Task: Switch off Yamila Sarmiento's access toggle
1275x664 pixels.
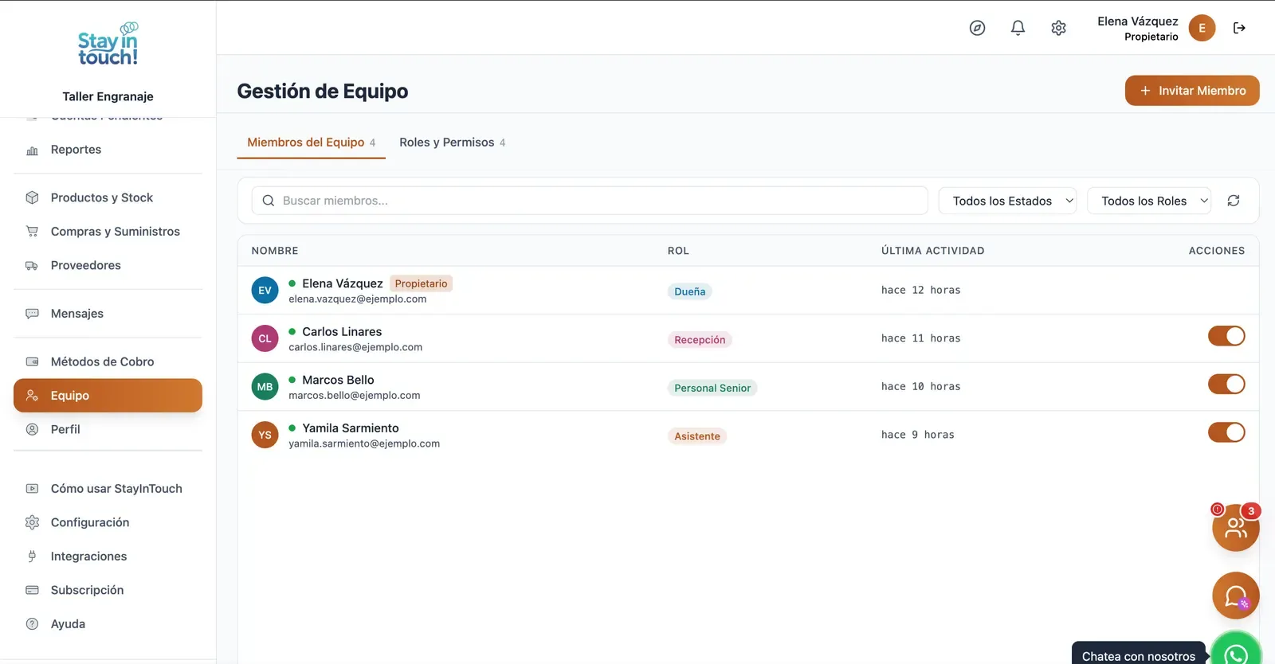Action: tap(1226, 432)
